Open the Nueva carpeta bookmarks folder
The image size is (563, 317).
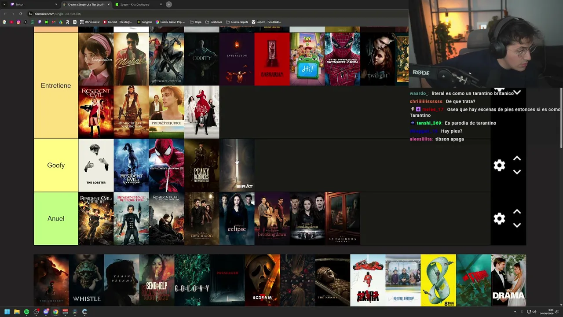pyautogui.click(x=237, y=22)
